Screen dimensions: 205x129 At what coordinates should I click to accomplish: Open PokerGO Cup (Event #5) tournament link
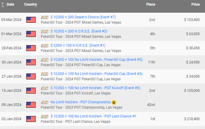coord(96,60)
